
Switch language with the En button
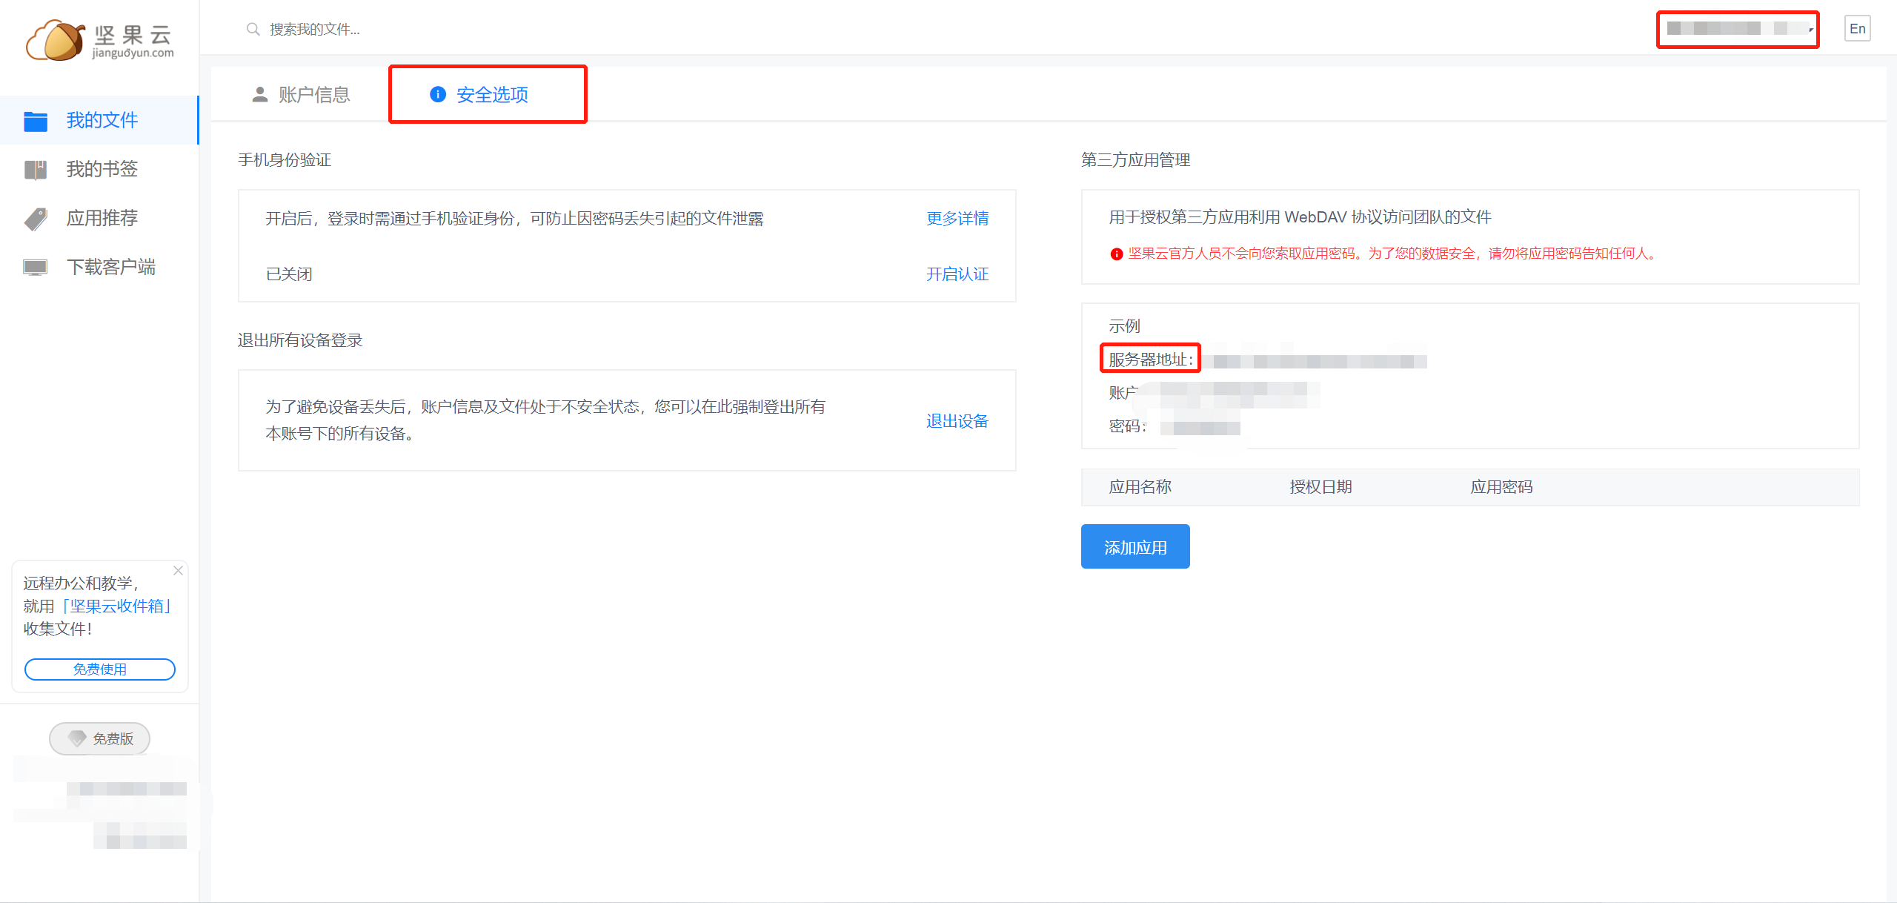point(1857,29)
